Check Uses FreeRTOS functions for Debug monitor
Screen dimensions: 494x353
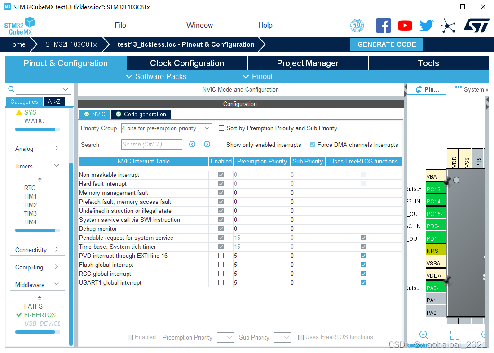coord(363,229)
